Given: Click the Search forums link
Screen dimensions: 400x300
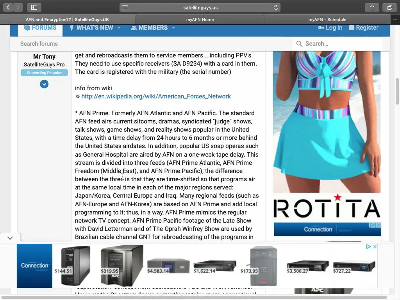Looking at the screenshot, I should click(x=39, y=44).
